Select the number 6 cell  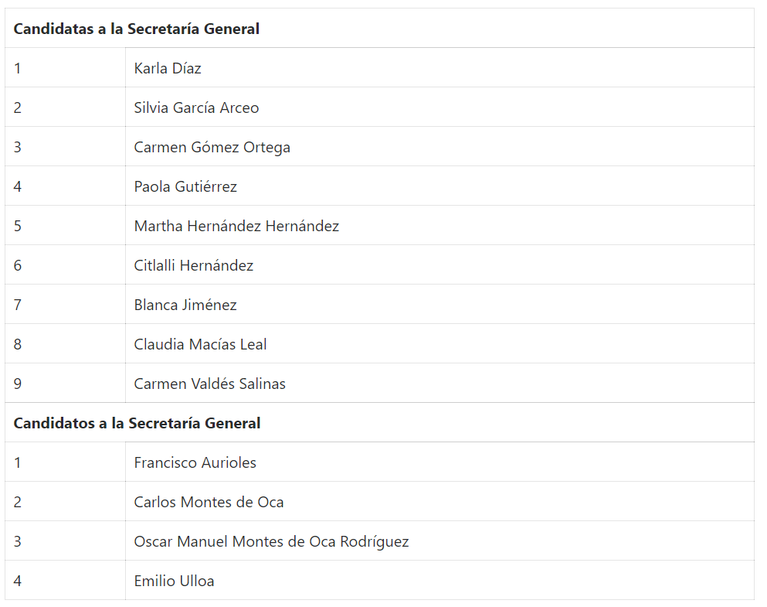click(x=18, y=266)
